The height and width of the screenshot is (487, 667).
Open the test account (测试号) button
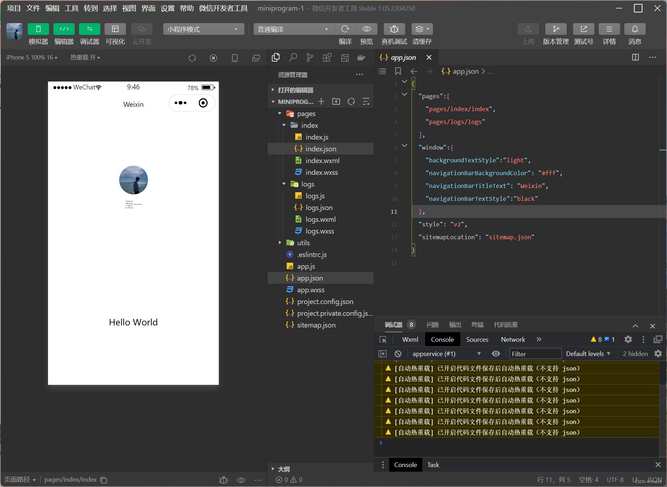(583, 29)
